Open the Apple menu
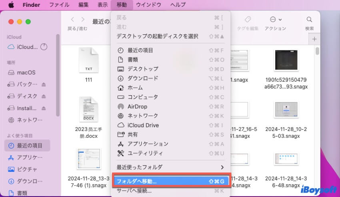Viewport: 340px width, 197px height. [11, 5]
